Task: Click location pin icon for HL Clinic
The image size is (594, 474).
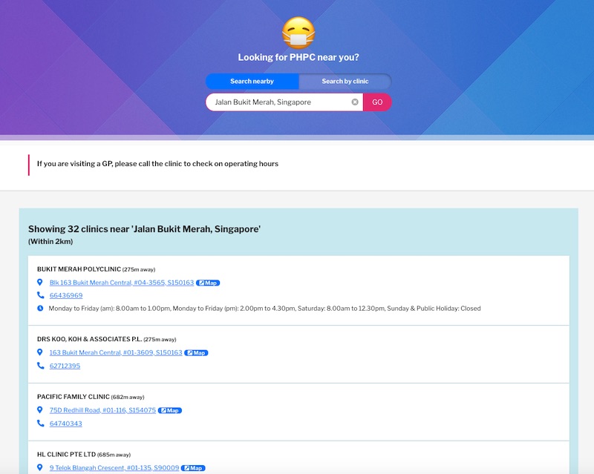Action: pyautogui.click(x=40, y=467)
